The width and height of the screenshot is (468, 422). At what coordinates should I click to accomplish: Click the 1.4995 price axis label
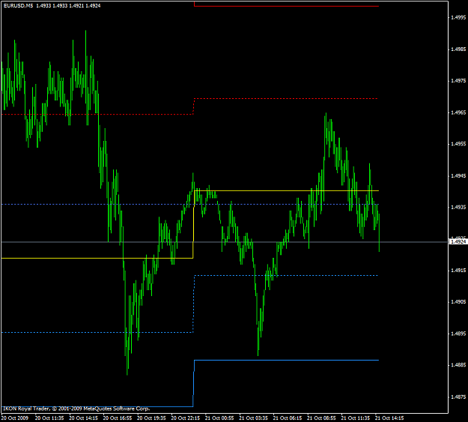pos(458,17)
